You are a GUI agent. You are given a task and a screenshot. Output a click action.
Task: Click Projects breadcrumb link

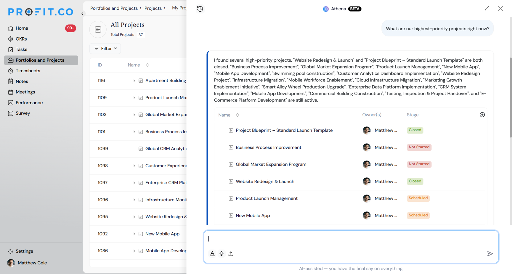[x=153, y=8]
